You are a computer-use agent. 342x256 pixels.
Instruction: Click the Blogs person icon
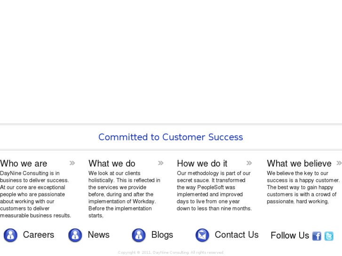[139, 235]
